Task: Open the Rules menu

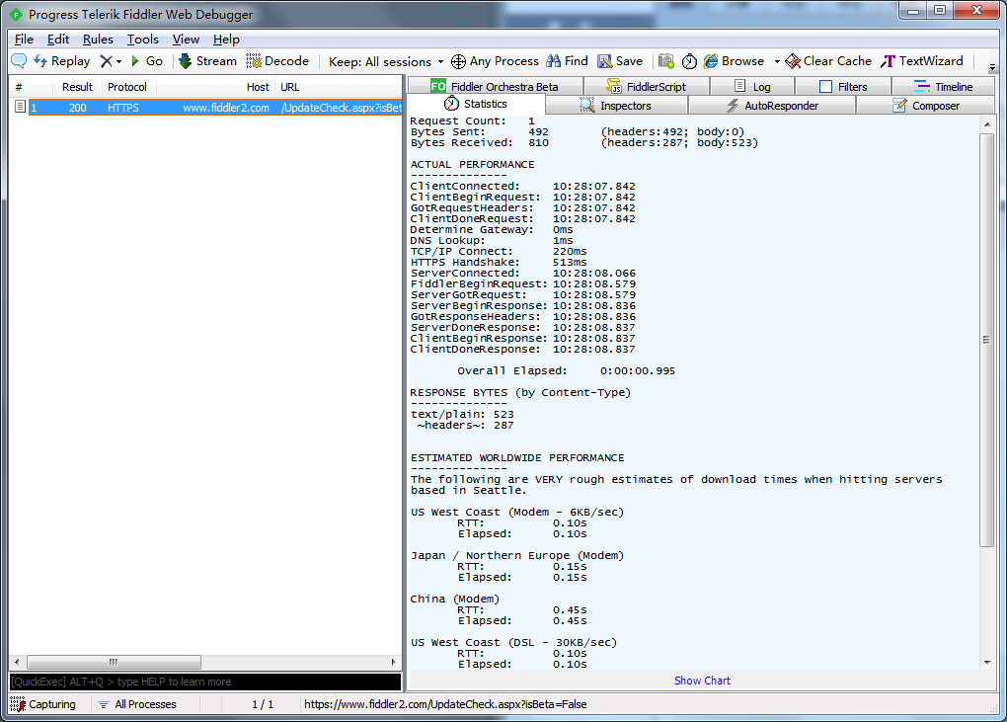Action: pos(98,40)
